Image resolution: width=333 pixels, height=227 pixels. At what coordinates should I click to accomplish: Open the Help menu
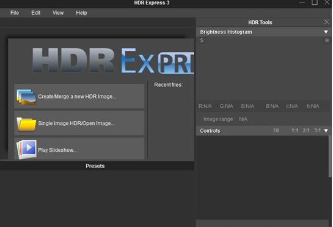point(81,13)
